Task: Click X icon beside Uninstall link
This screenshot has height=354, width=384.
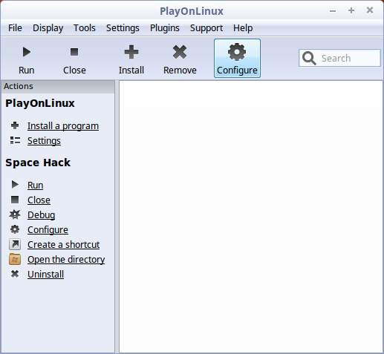Action: (15, 274)
